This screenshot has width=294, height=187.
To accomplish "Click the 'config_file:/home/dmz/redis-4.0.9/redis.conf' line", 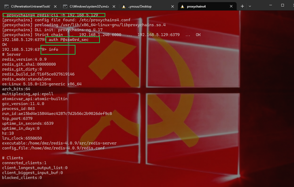I will coord(53,148).
